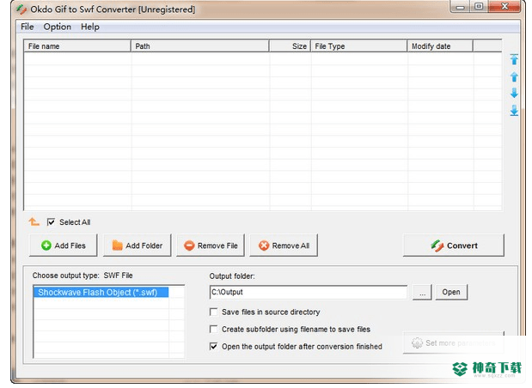This screenshot has width=532, height=388.
Task: Click the move-up arrow icon
Action: [514, 76]
